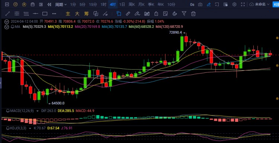Click the add-window icon beside the pencil
279x143 pixels.
217,4
